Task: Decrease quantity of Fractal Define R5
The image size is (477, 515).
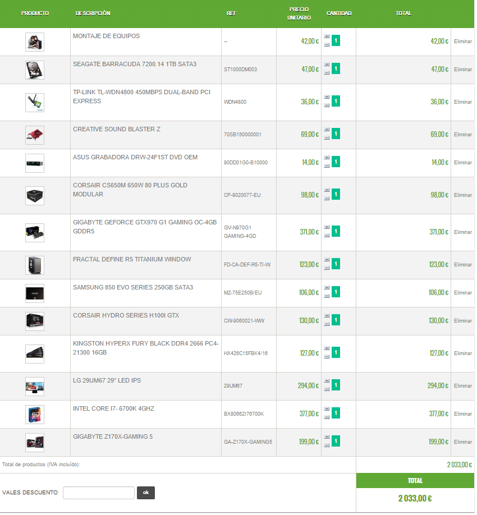Action: (x=327, y=268)
